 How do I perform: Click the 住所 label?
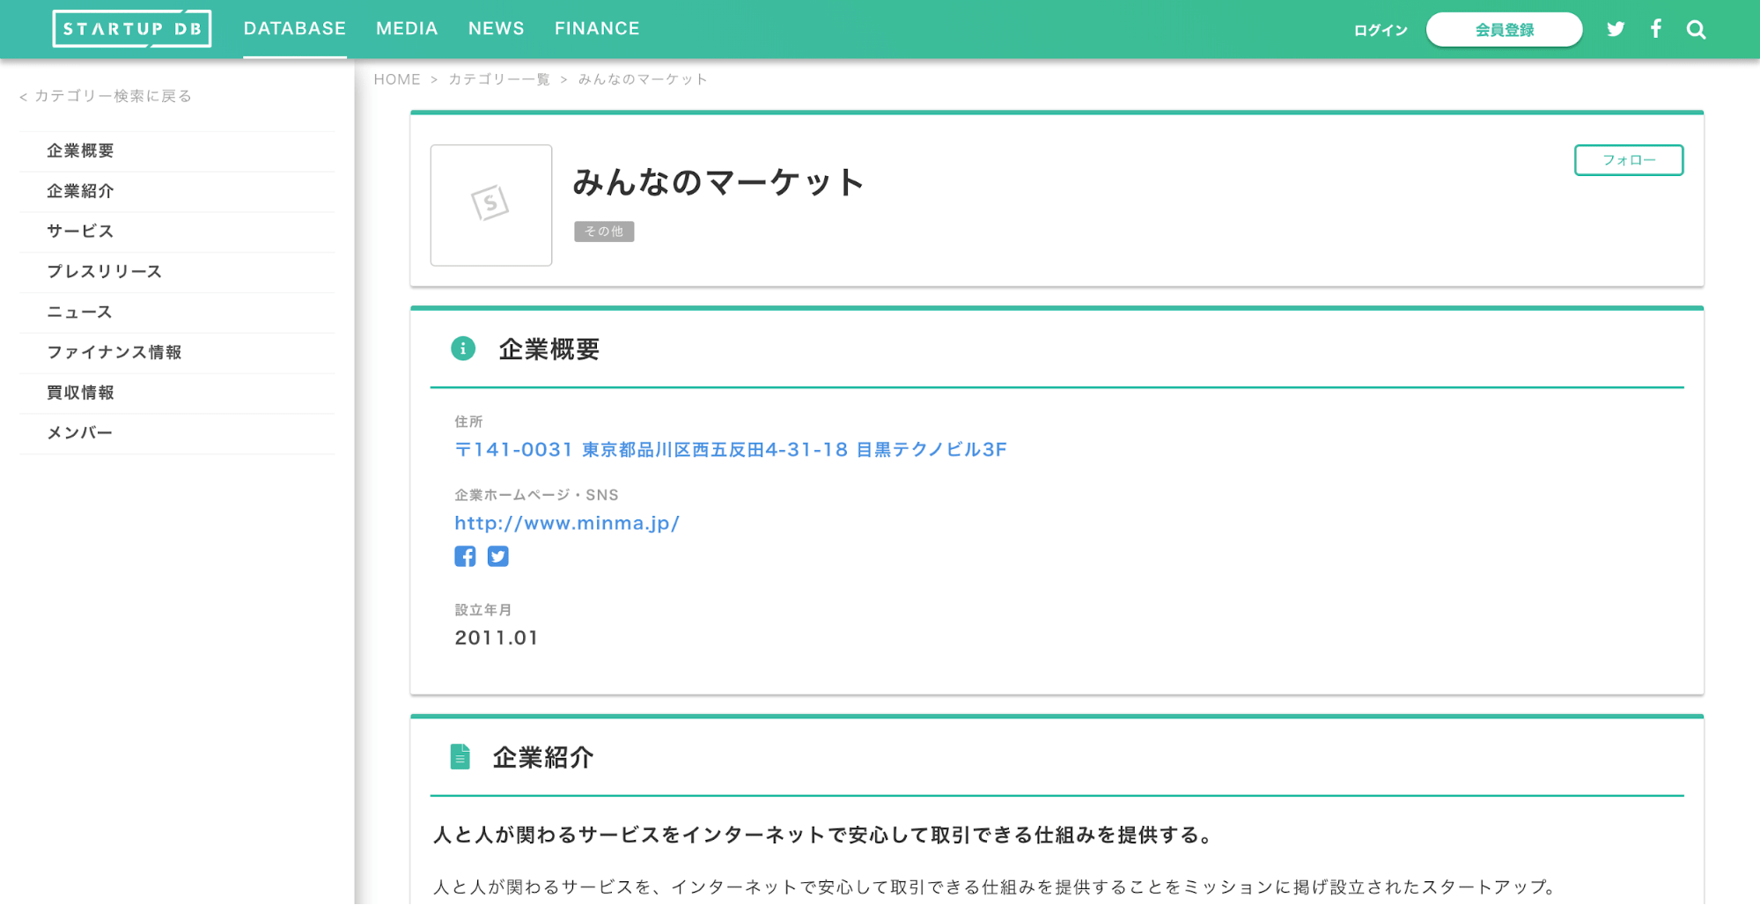tap(468, 422)
